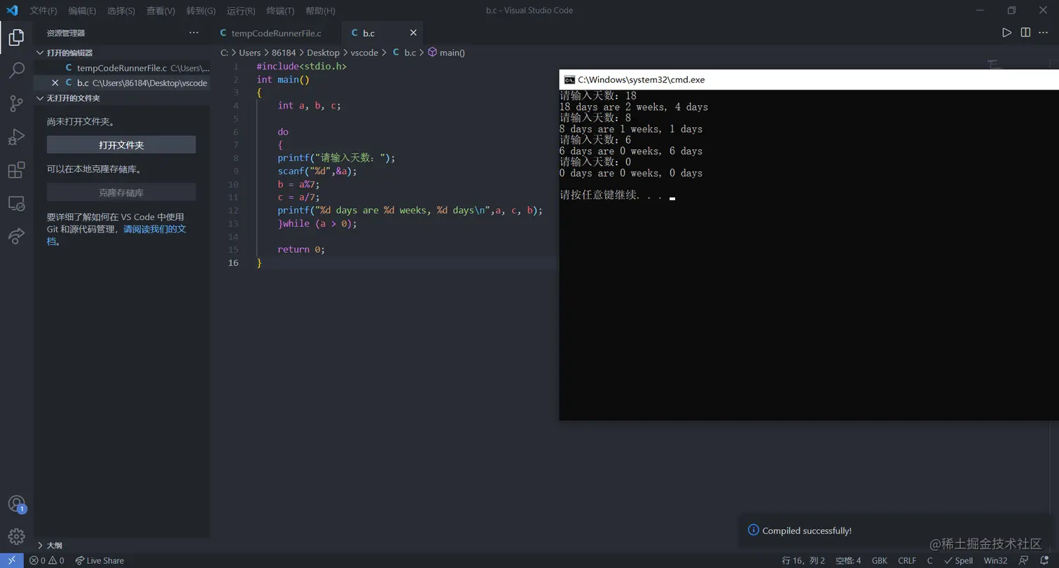Split the editor to the right
This screenshot has height=568, width=1059.
click(x=1025, y=32)
